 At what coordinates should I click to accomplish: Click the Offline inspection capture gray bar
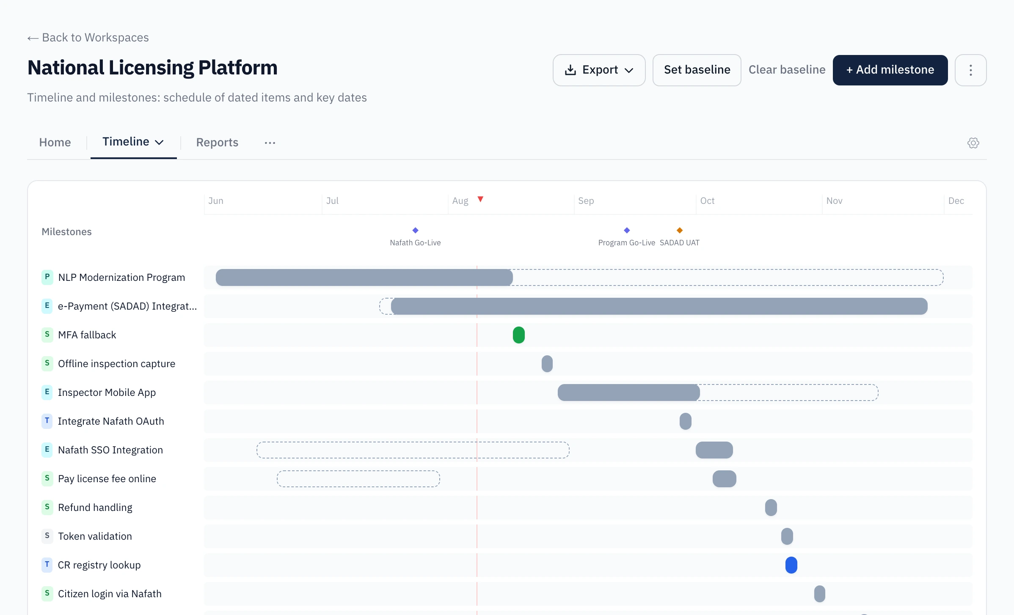[x=547, y=364]
